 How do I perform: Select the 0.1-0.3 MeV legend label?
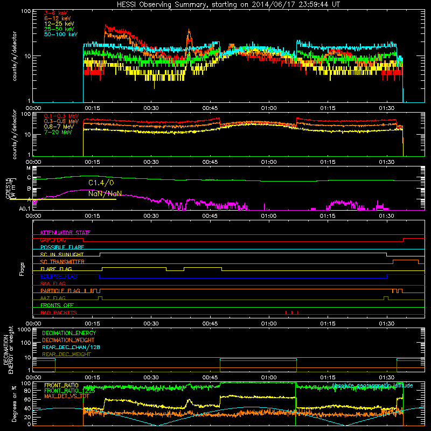coord(61,116)
